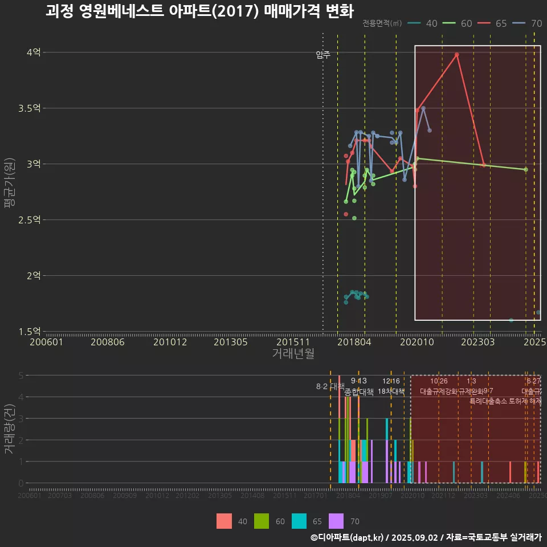The image size is (547, 547).
Task: Click the 2억 y-axis label
Action: pos(34,276)
